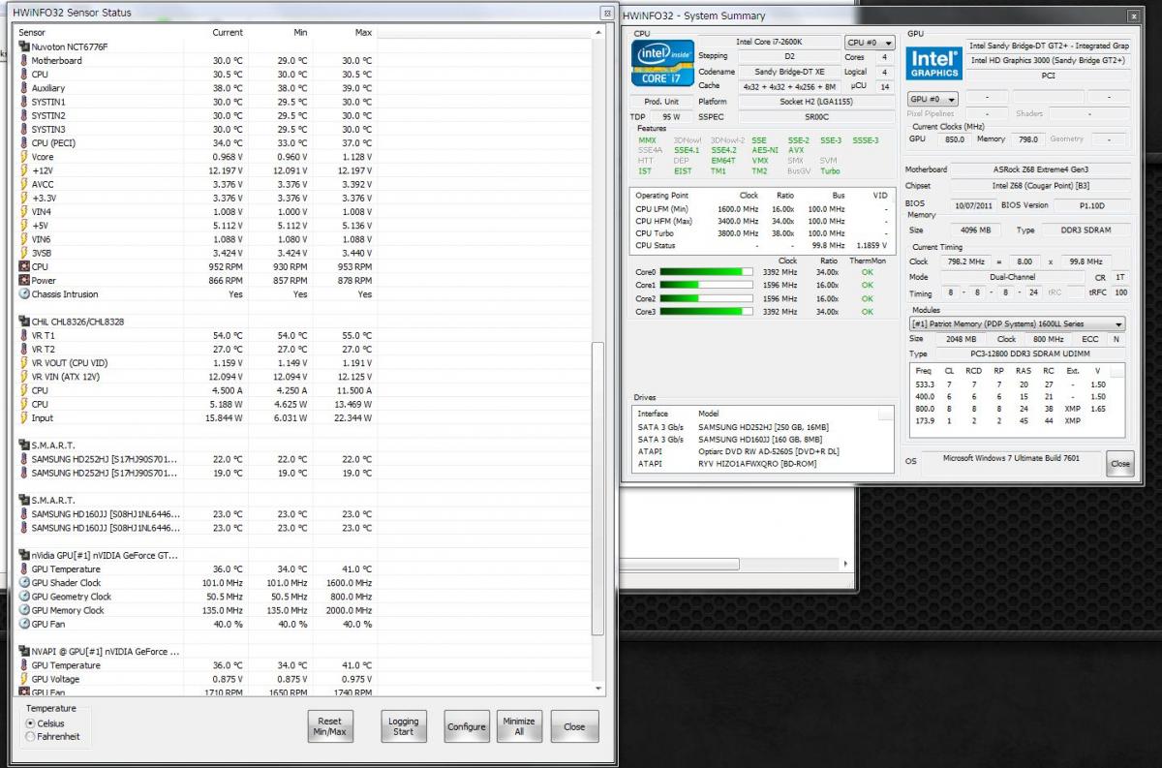Click the Intel Core i7 logo in System Summary
Screen dimensions: 1162x768
pyautogui.click(x=662, y=64)
